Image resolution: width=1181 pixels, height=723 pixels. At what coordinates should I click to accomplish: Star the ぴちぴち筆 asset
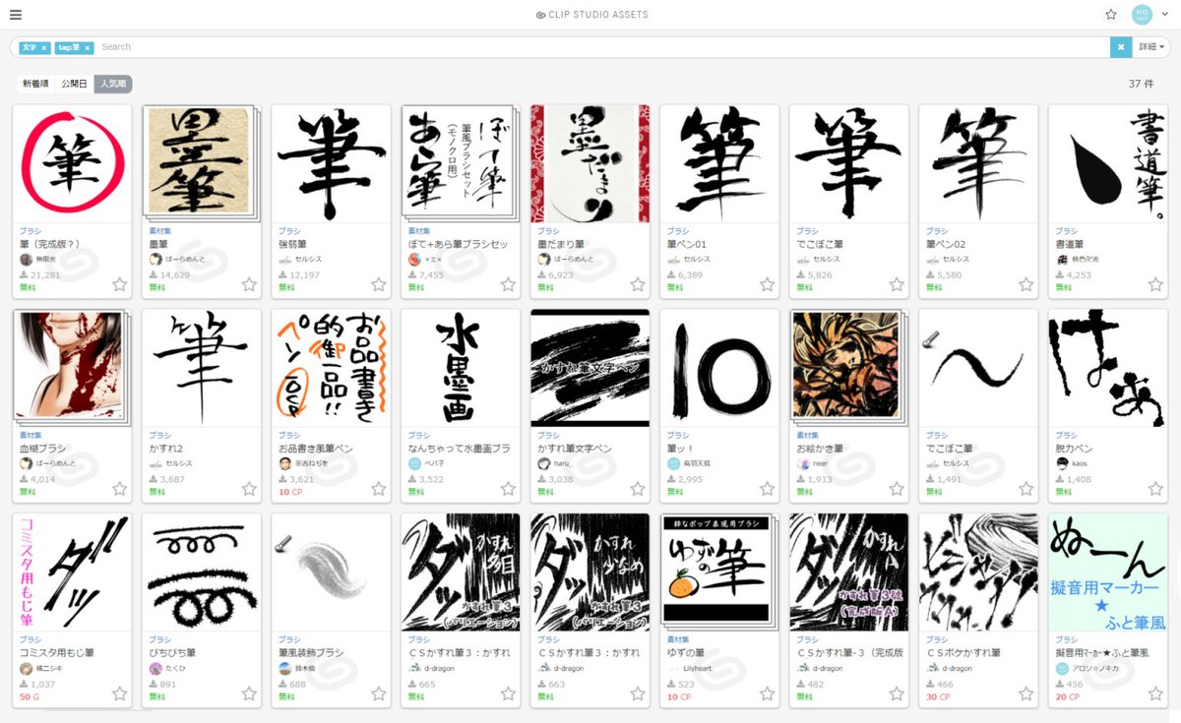point(249,693)
